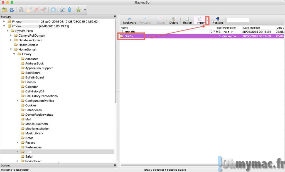Click the Forward navigation button
Image resolution: width=285 pixels, height=172 pixels.
[x=145, y=21]
